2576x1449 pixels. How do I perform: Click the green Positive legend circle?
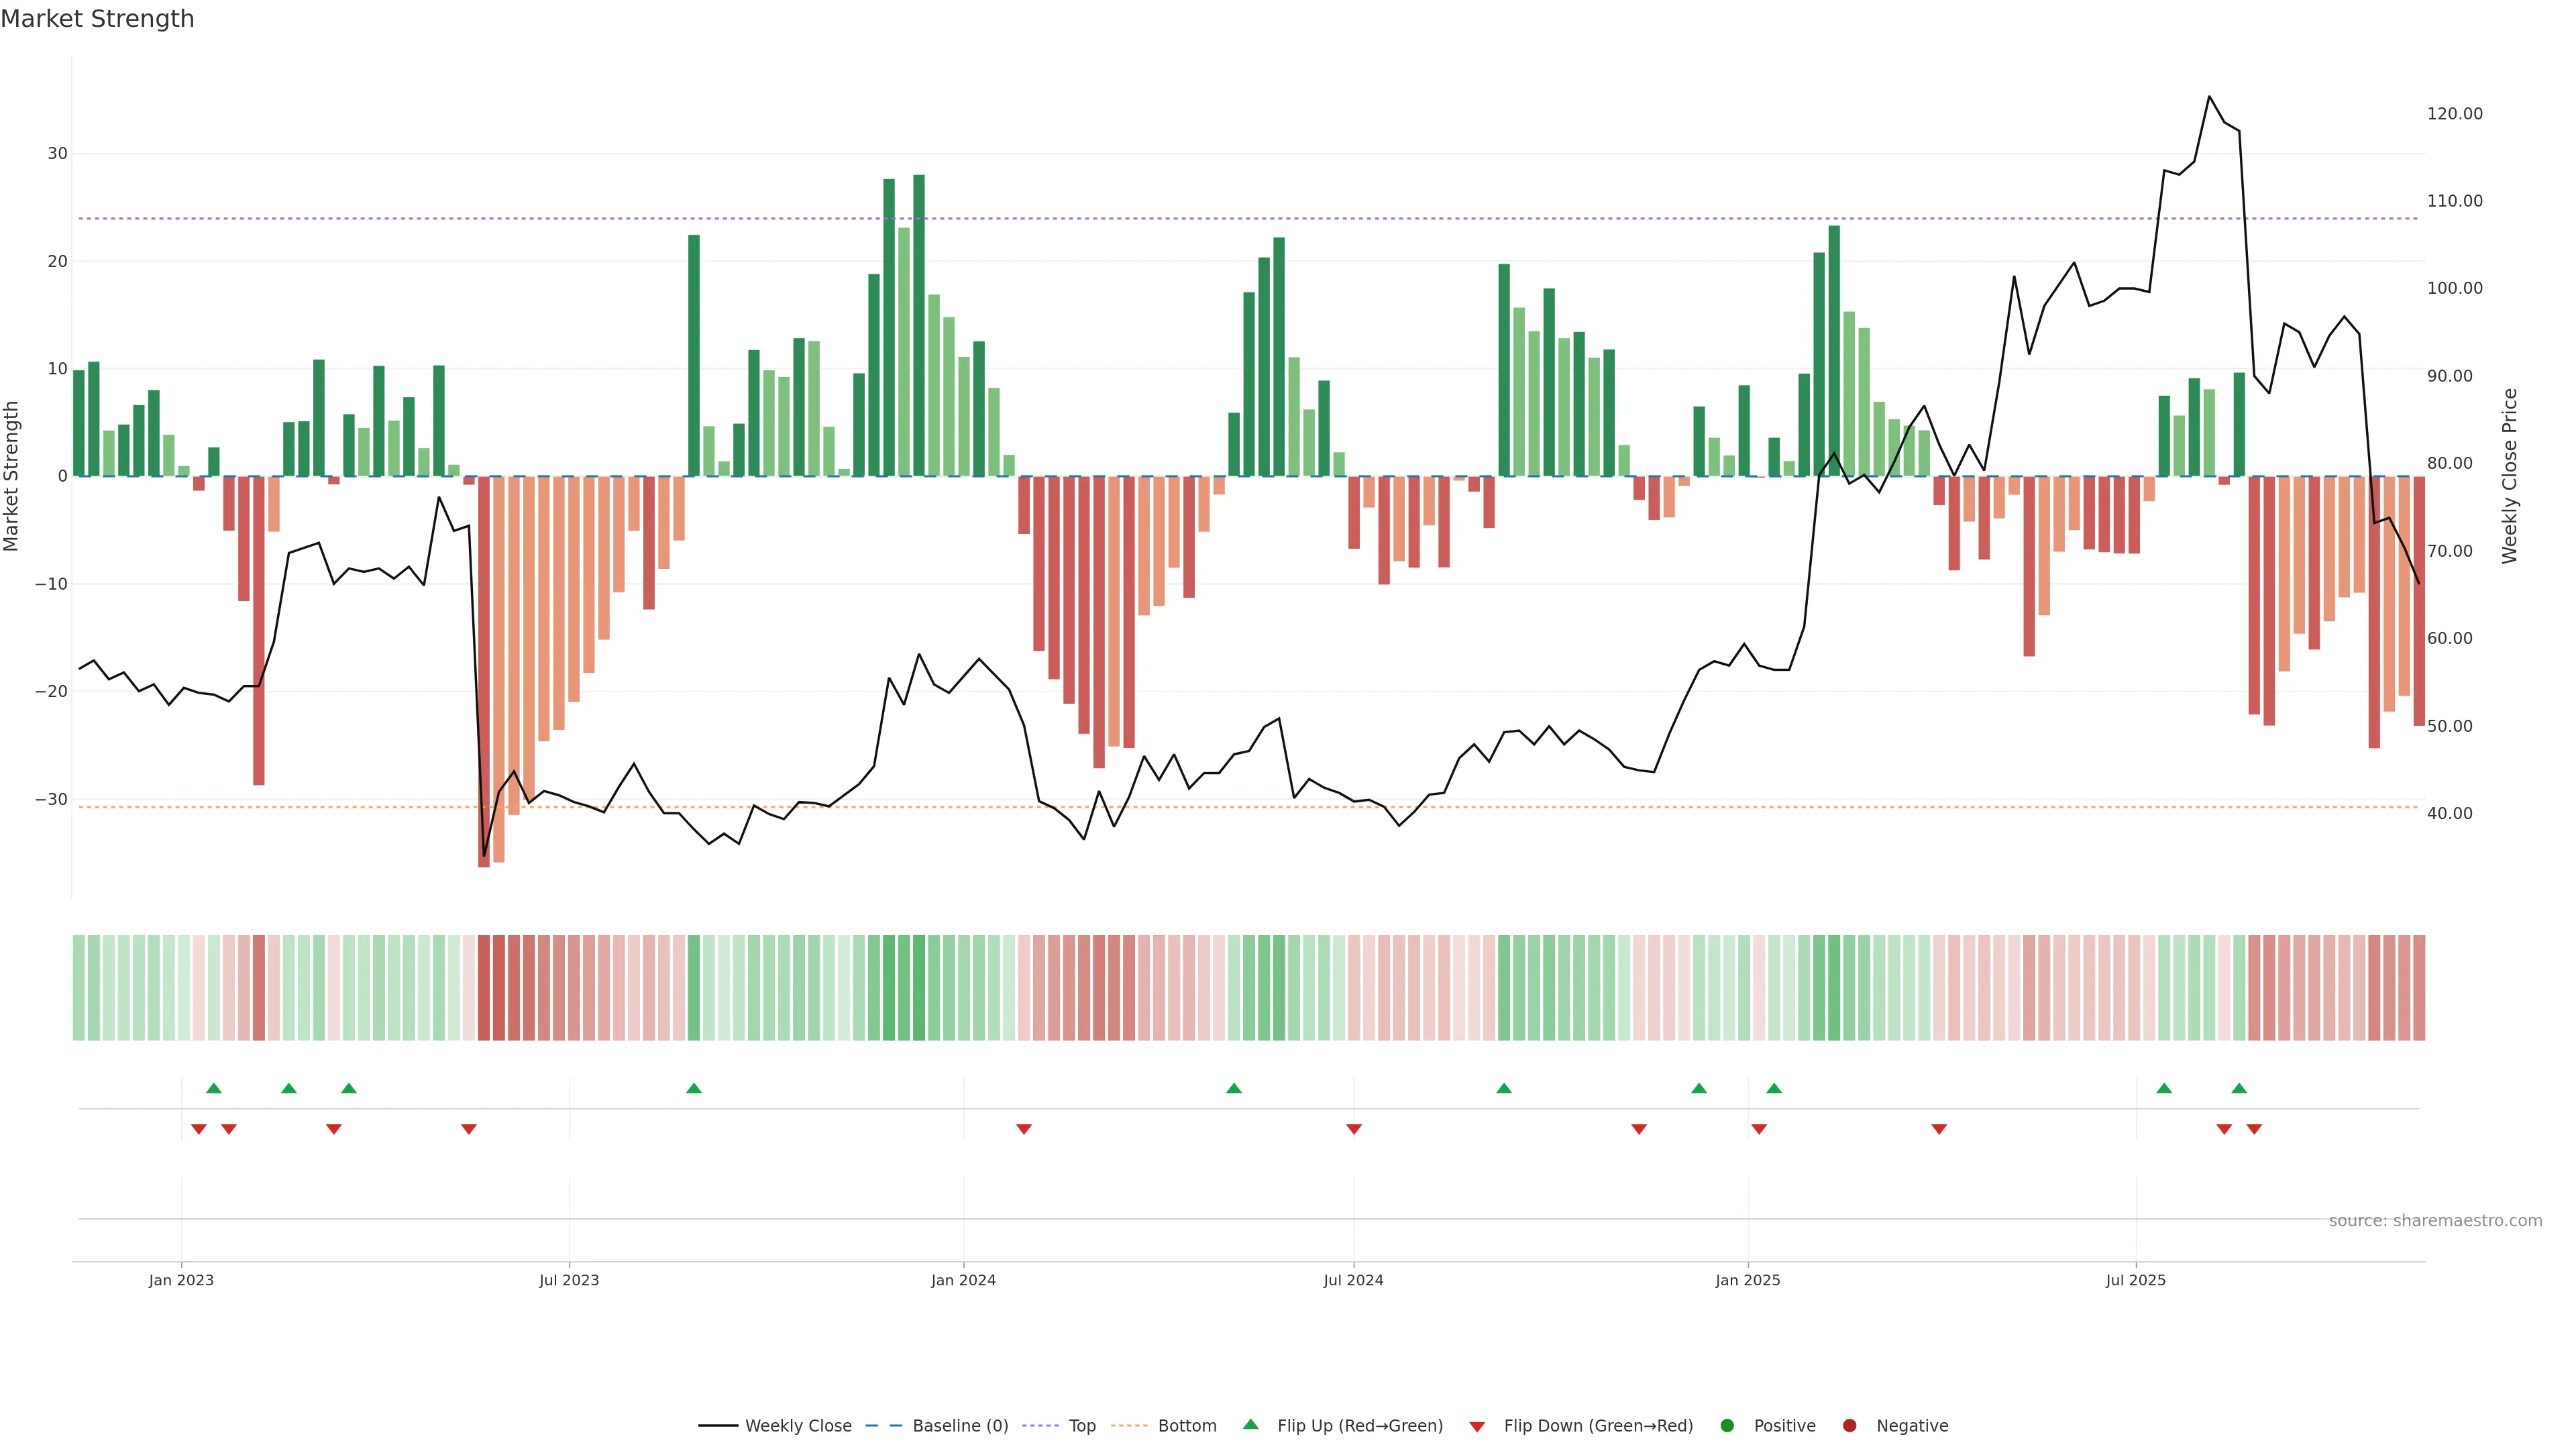click(x=1727, y=1426)
